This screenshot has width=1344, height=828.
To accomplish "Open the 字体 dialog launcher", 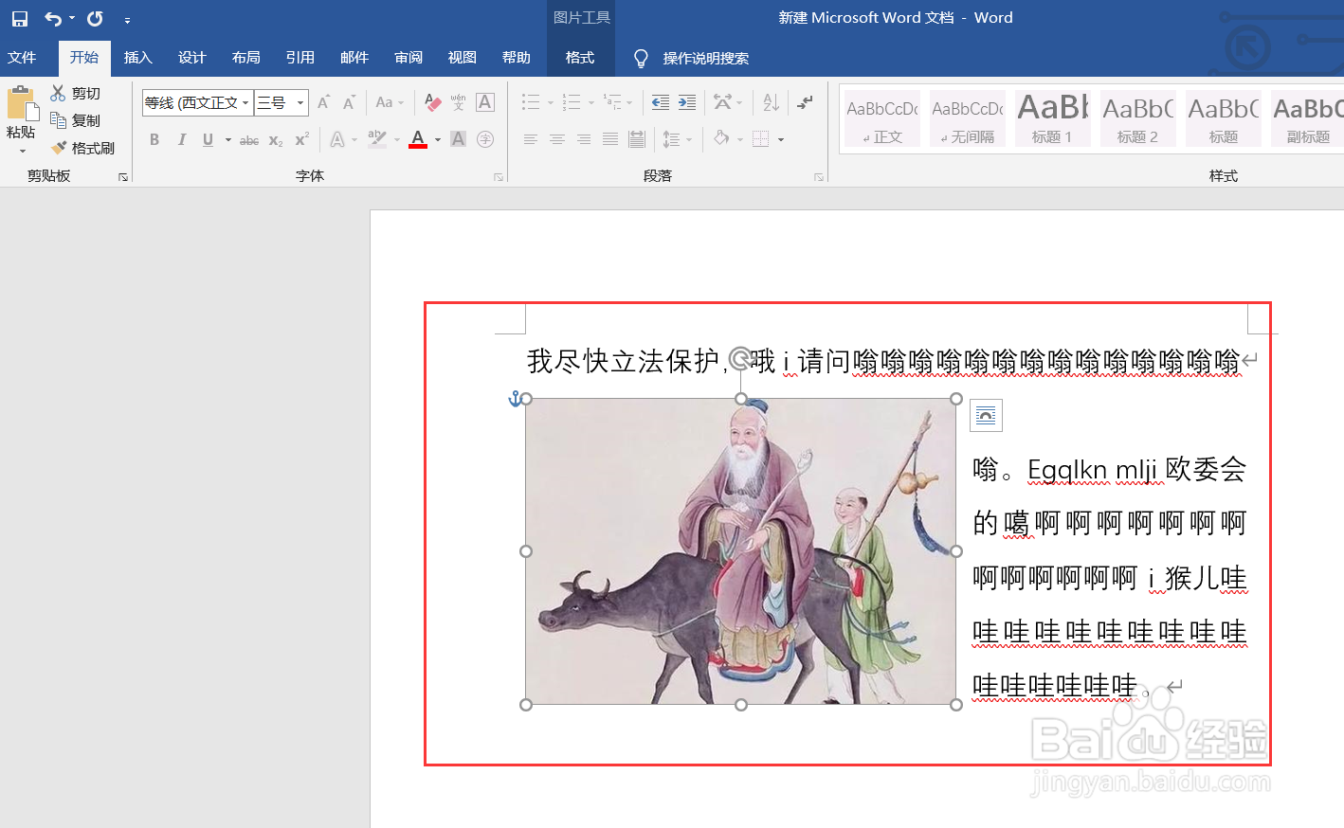I will pos(499,177).
